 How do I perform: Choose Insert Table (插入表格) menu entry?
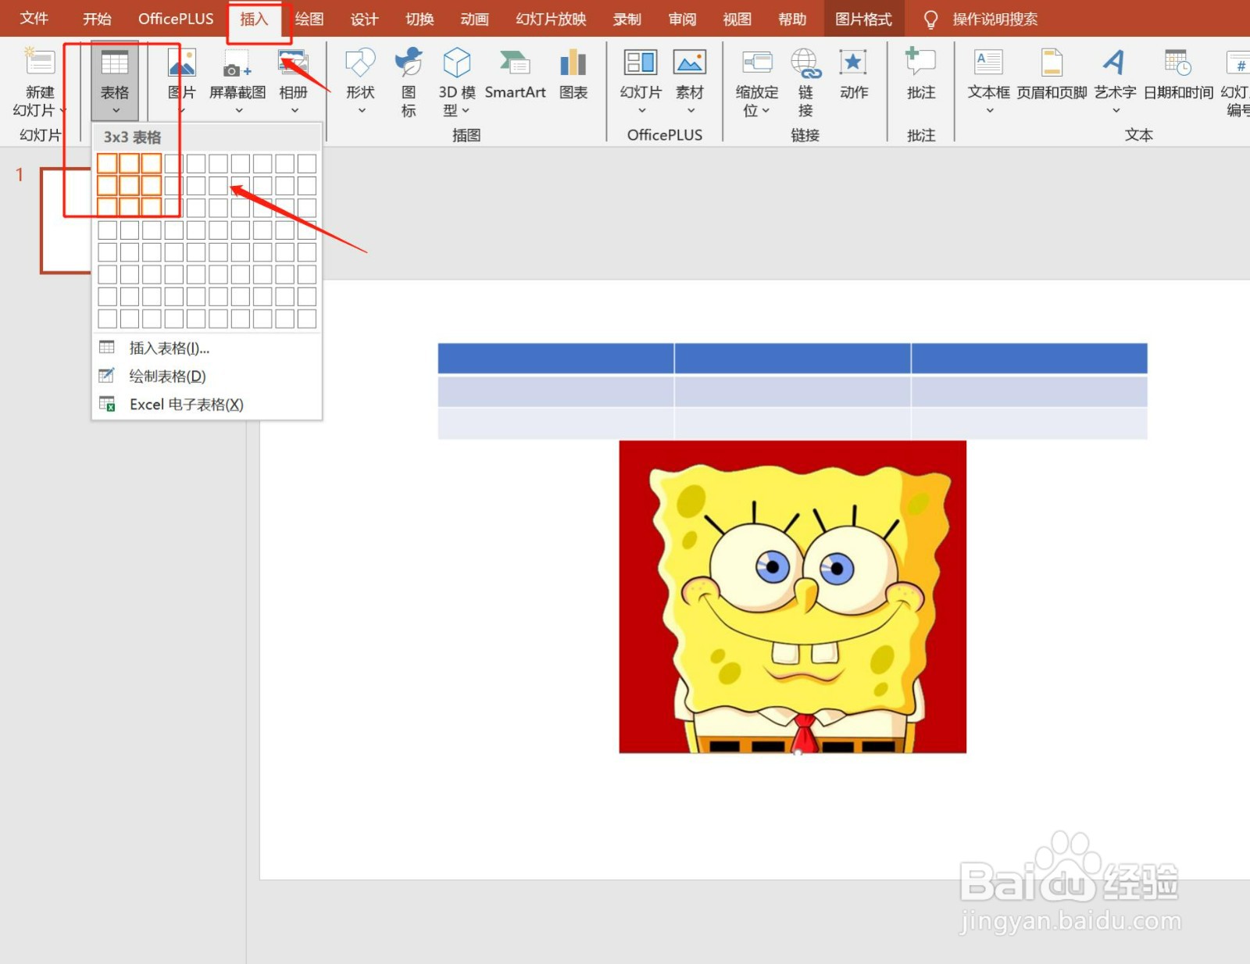(x=207, y=348)
